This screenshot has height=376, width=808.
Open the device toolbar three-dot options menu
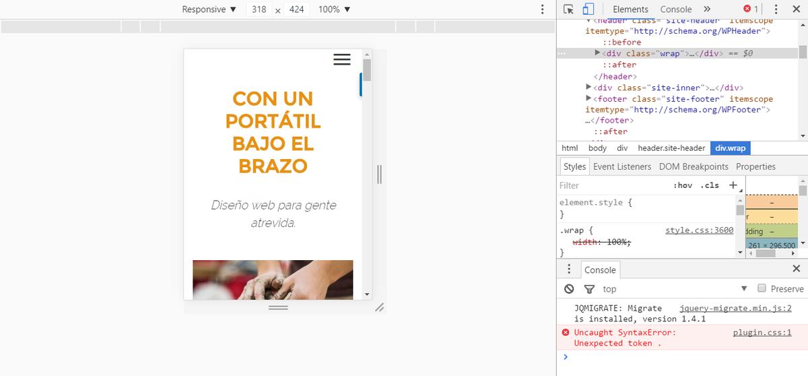[543, 9]
